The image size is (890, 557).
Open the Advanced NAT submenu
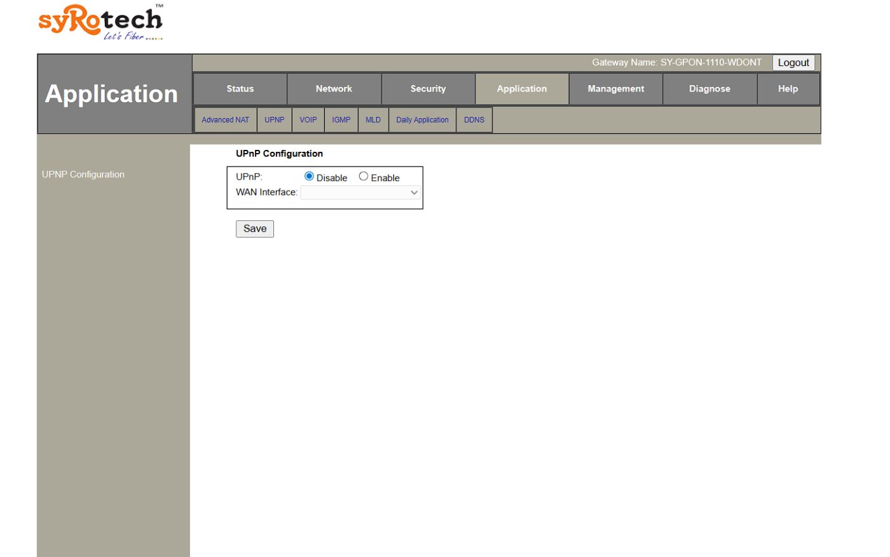click(x=225, y=119)
